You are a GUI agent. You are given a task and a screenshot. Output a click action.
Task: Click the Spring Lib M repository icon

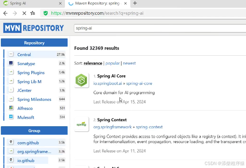(x=11, y=81)
